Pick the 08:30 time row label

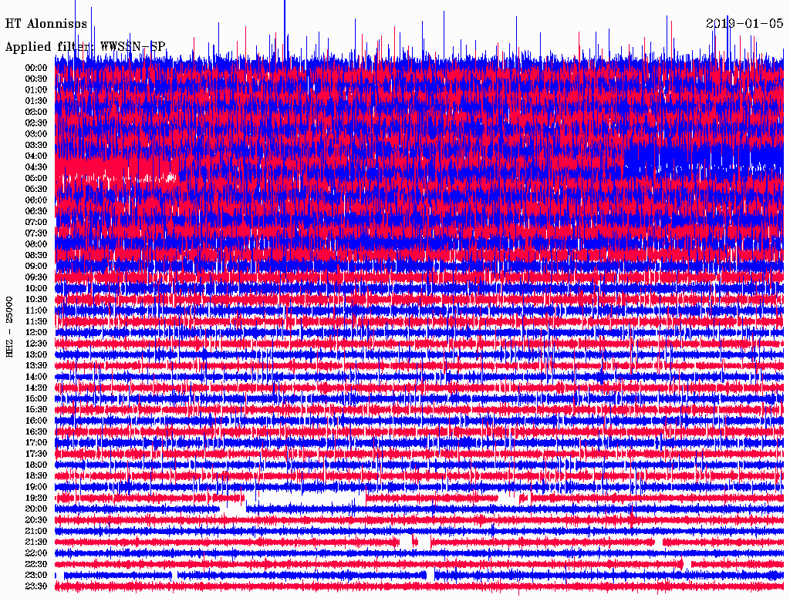36,255
